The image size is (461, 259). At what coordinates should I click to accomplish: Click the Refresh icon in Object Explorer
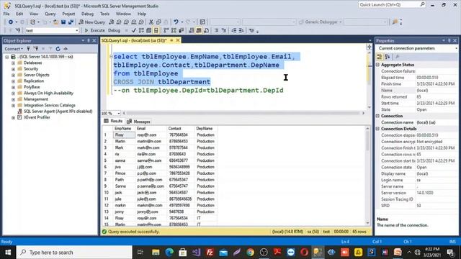point(58,49)
